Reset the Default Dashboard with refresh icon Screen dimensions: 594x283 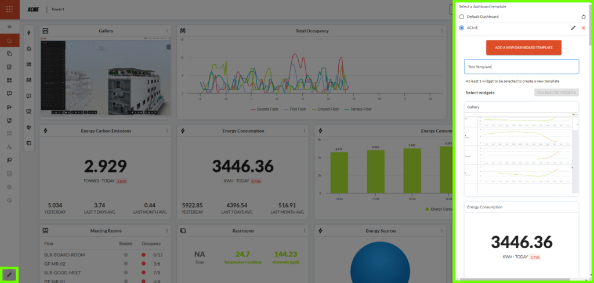click(584, 17)
